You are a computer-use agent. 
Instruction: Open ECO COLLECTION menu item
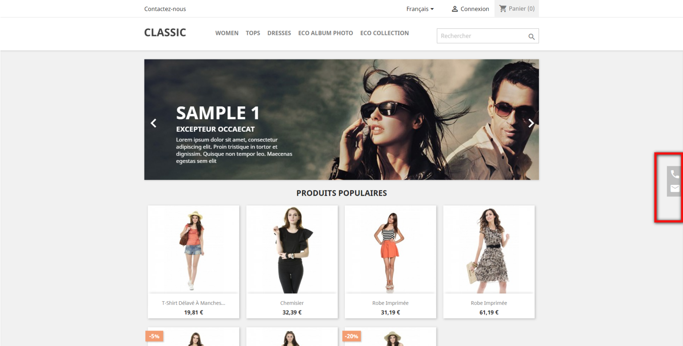tap(384, 33)
